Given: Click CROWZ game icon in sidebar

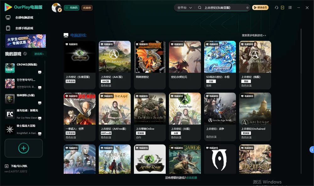Looking at the screenshot, I should pos(10,68).
